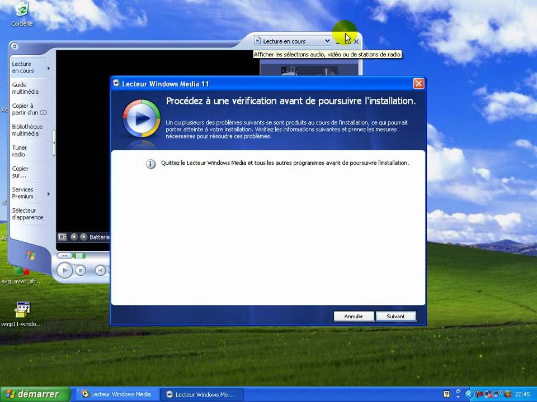The height and width of the screenshot is (402, 537).
Task: Select the Lecture en cours sidebar tab
Action: (x=27, y=68)
